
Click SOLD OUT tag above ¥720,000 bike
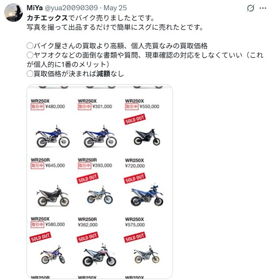134,178
